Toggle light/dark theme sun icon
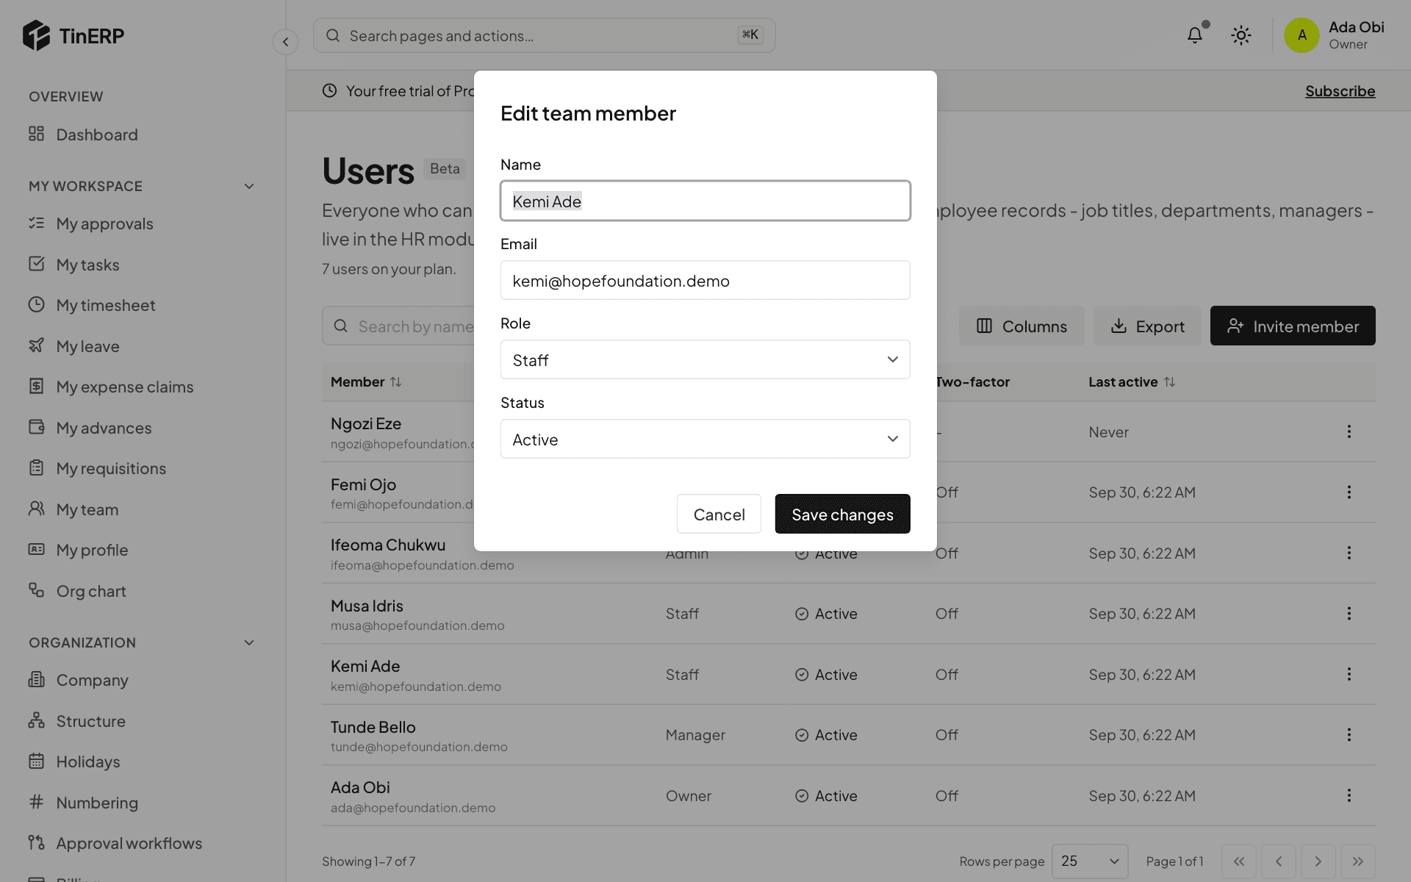 point(1241,35)
